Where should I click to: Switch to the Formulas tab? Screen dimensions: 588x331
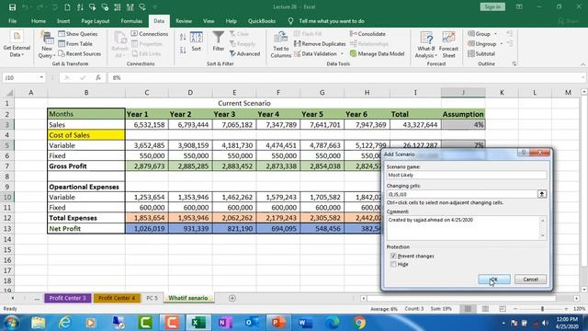coord(131,21)
